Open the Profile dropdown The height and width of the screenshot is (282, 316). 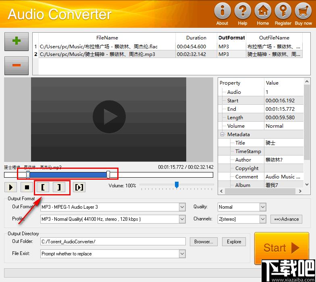click(182, 219)
